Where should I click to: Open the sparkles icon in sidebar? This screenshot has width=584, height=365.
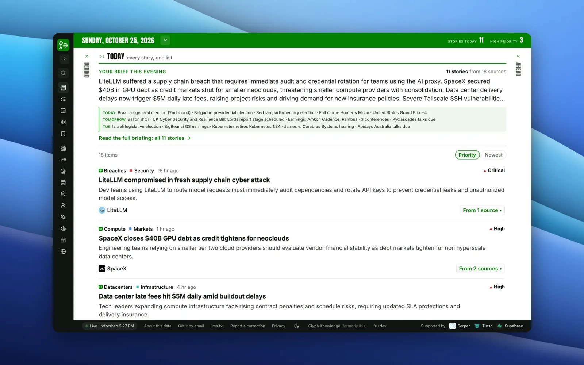pyautogui.click(x=63, y=217)
